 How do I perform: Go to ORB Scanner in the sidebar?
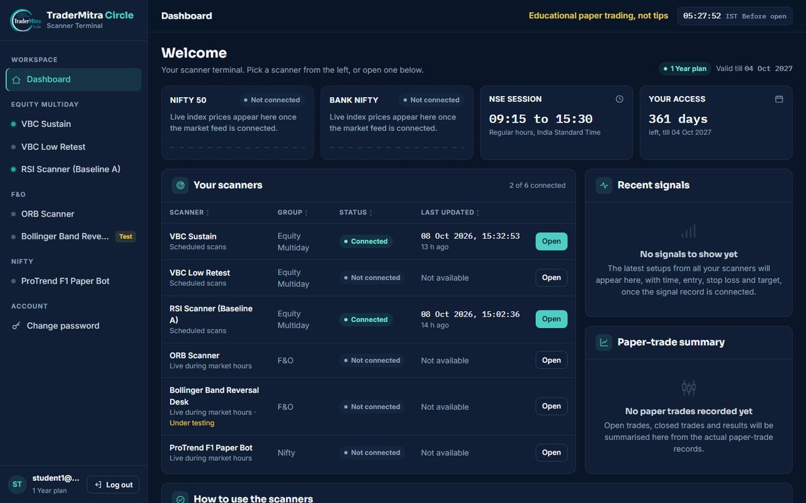point(73,214)
